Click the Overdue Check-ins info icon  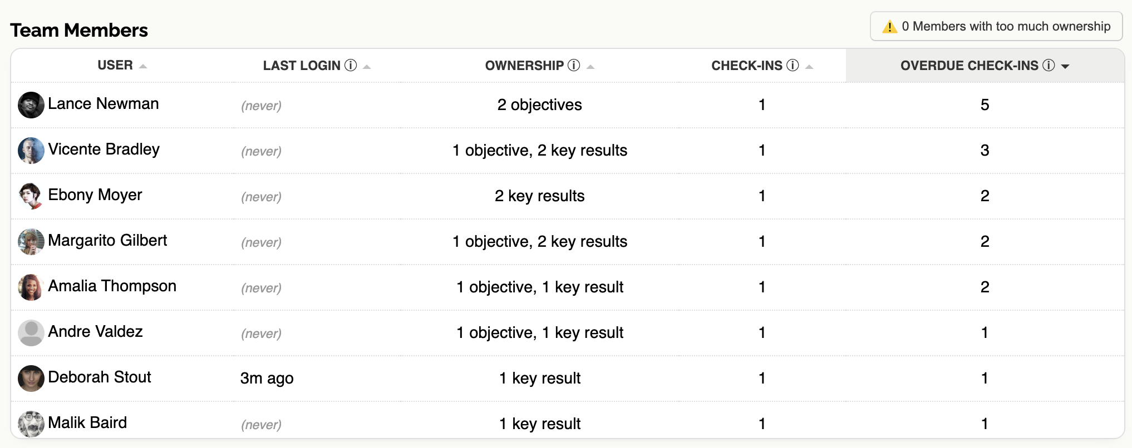(x=1049, y=66)
